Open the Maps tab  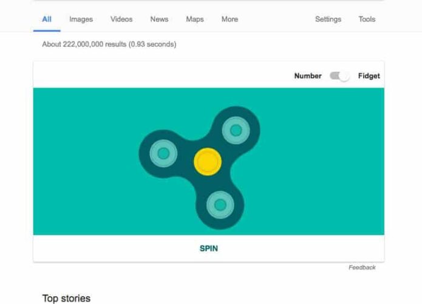point(195,19)
